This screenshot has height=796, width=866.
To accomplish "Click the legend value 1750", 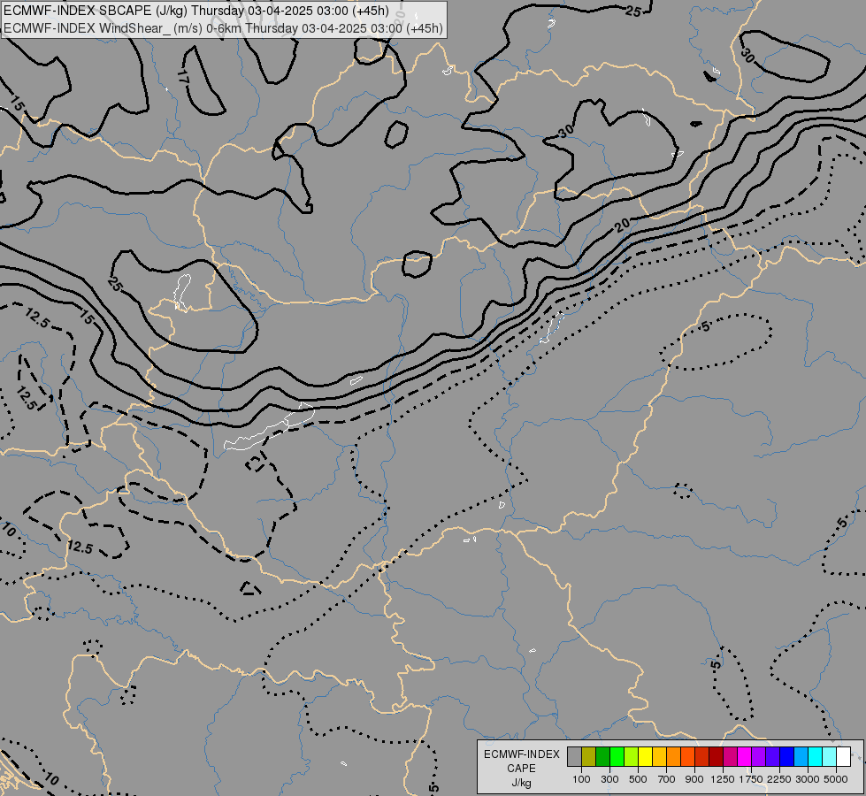I will (x=751, y=779).
